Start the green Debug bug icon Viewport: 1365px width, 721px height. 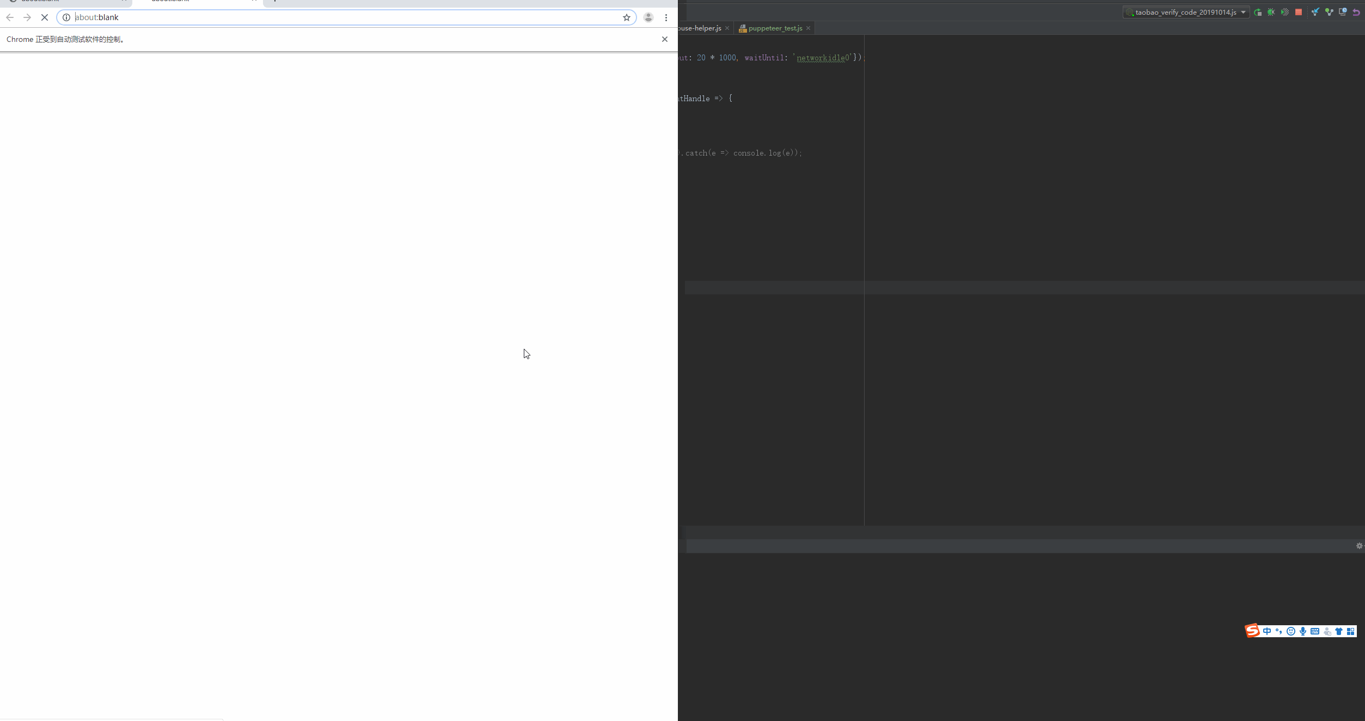1271,12
